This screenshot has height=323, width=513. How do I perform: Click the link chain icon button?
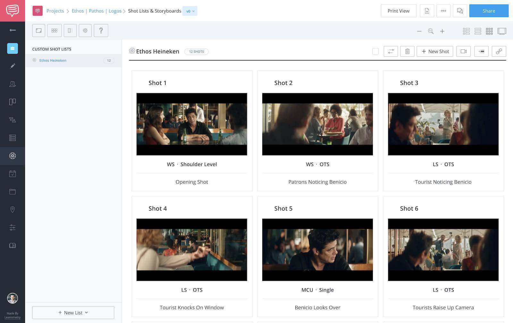499,51
